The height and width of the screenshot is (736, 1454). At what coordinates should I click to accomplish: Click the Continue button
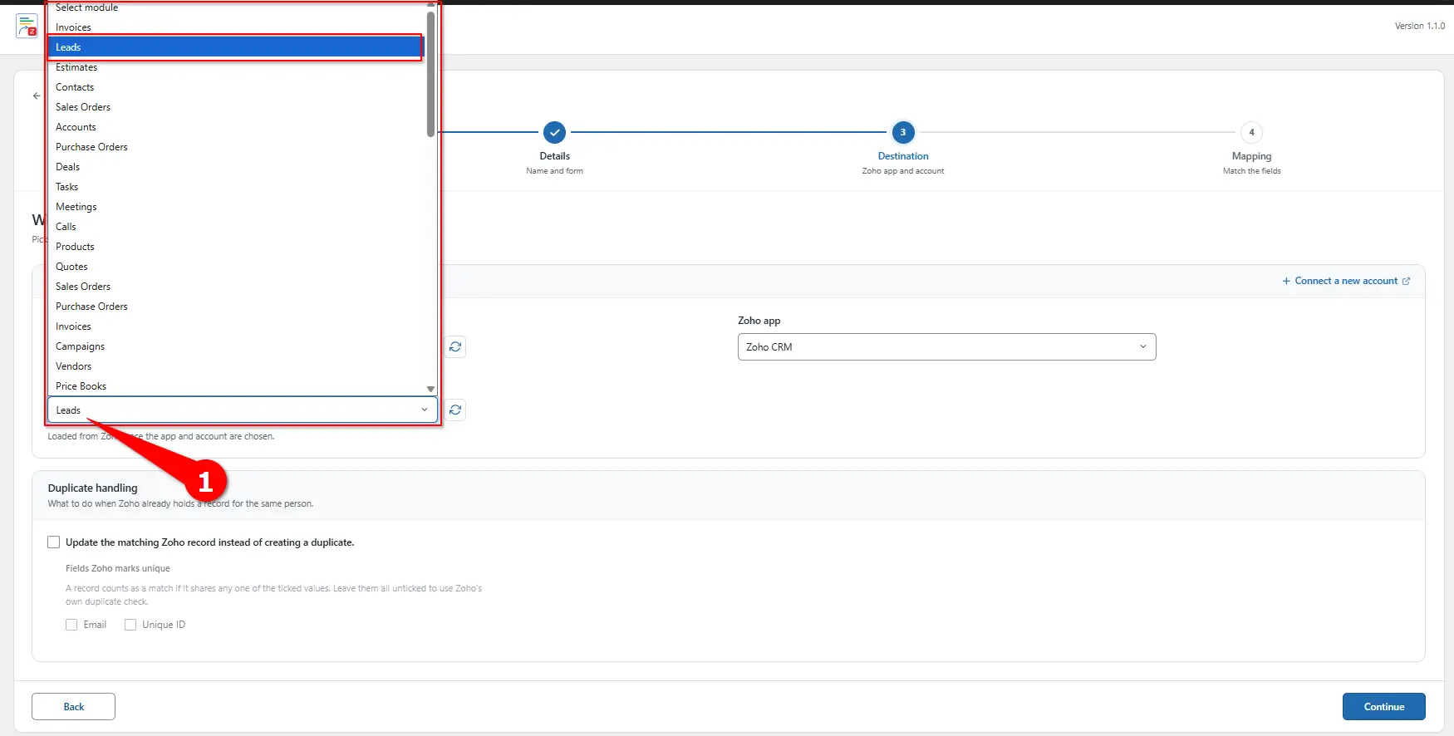point(1383,707)
